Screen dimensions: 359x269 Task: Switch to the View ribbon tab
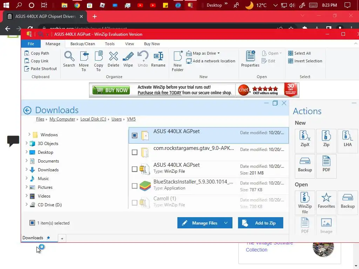129,44
